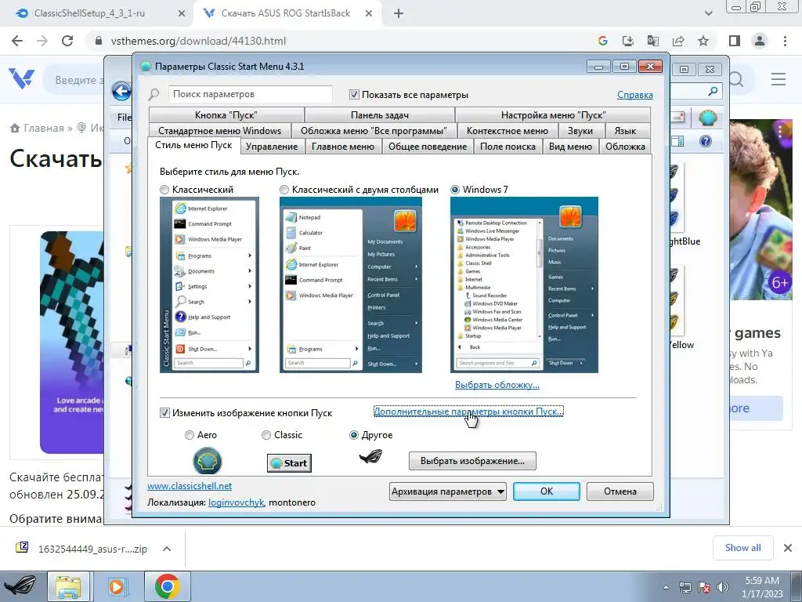The height and width of the screenshot is (602, 802).
Task: Click Show all downloads button
Action: pos(742,548)
